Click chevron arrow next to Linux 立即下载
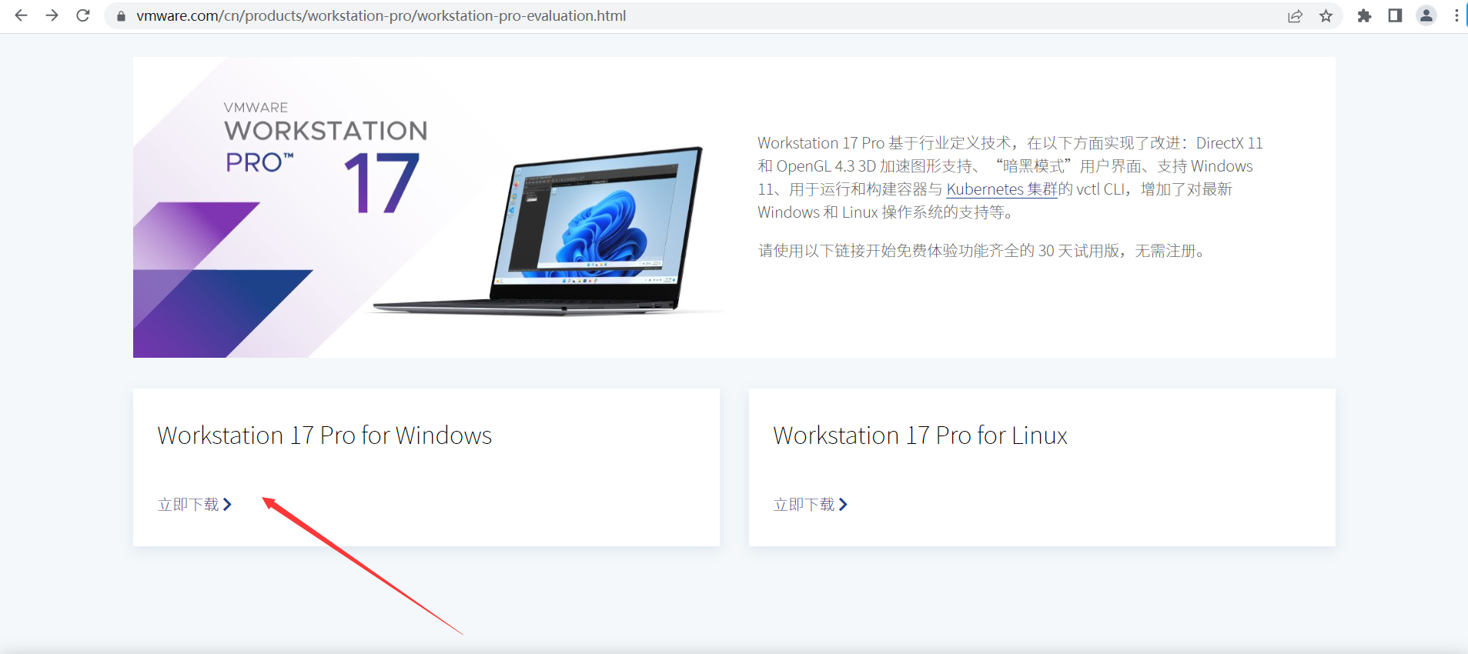This screenshot has width=1468, height=654. click(x=843, y=505)
